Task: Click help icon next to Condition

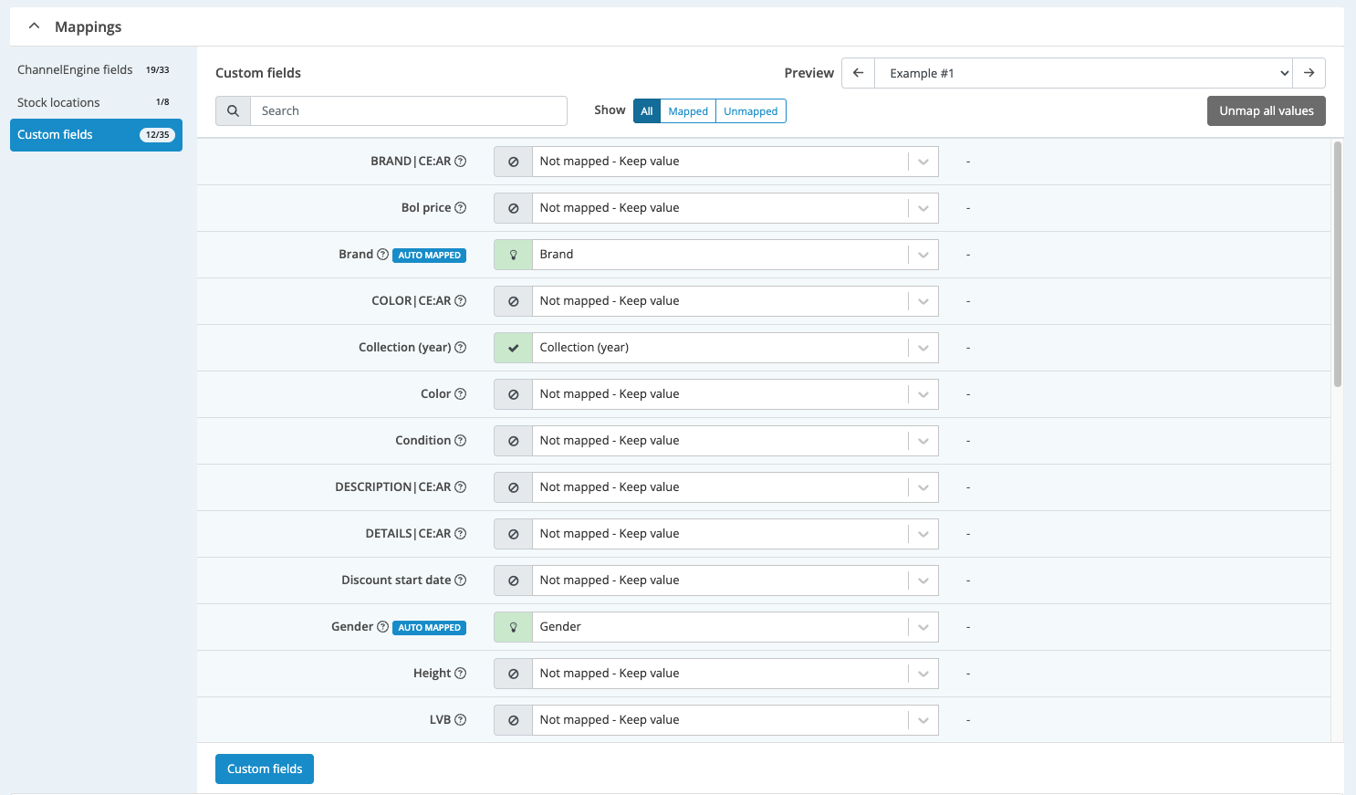Action: click(x=461, y=441)
